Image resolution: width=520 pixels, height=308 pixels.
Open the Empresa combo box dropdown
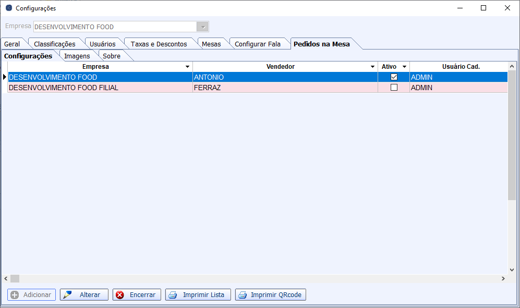click(202, 27)
